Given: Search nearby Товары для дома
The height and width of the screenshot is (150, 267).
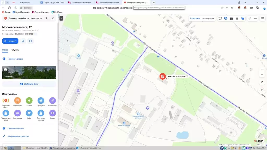Looking at the screenshot, I should click(x=6, y=115).
